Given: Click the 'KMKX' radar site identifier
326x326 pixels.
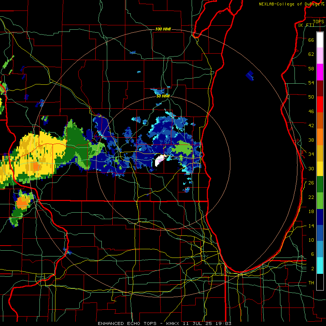Looking at the screenshot, I should [x=174, y=323].
